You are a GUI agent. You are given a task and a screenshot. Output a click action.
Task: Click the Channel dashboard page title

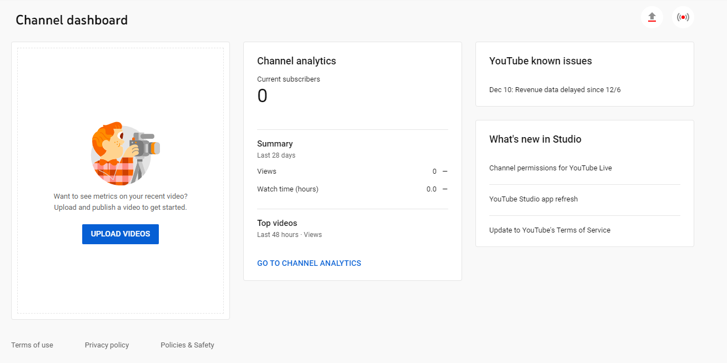pyautogui.click(x=72, y=20)
